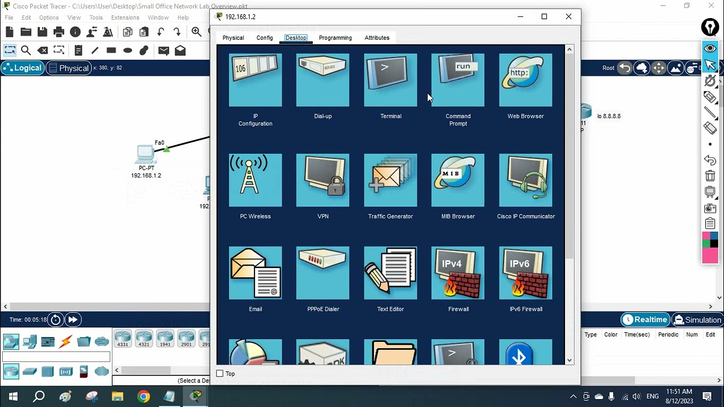
Task: Open the Edit menu
Action: point(27,18)
